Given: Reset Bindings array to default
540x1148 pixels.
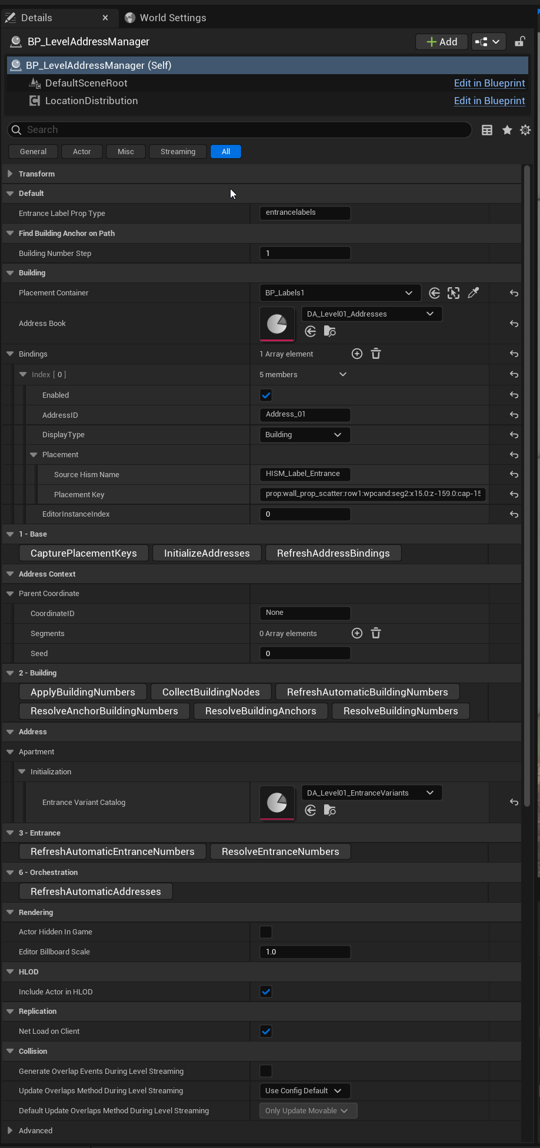Looking at the screenshot, I should (514, 354).
